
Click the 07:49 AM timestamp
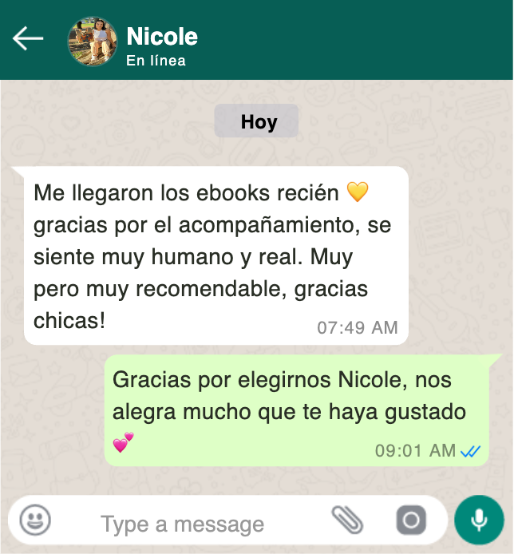[x=358, y=327]
